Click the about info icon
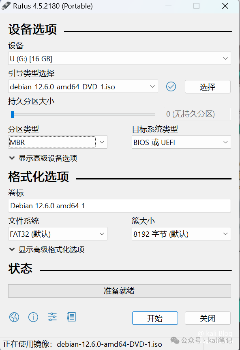Viewport: 240px width, 350px height. 33,317
